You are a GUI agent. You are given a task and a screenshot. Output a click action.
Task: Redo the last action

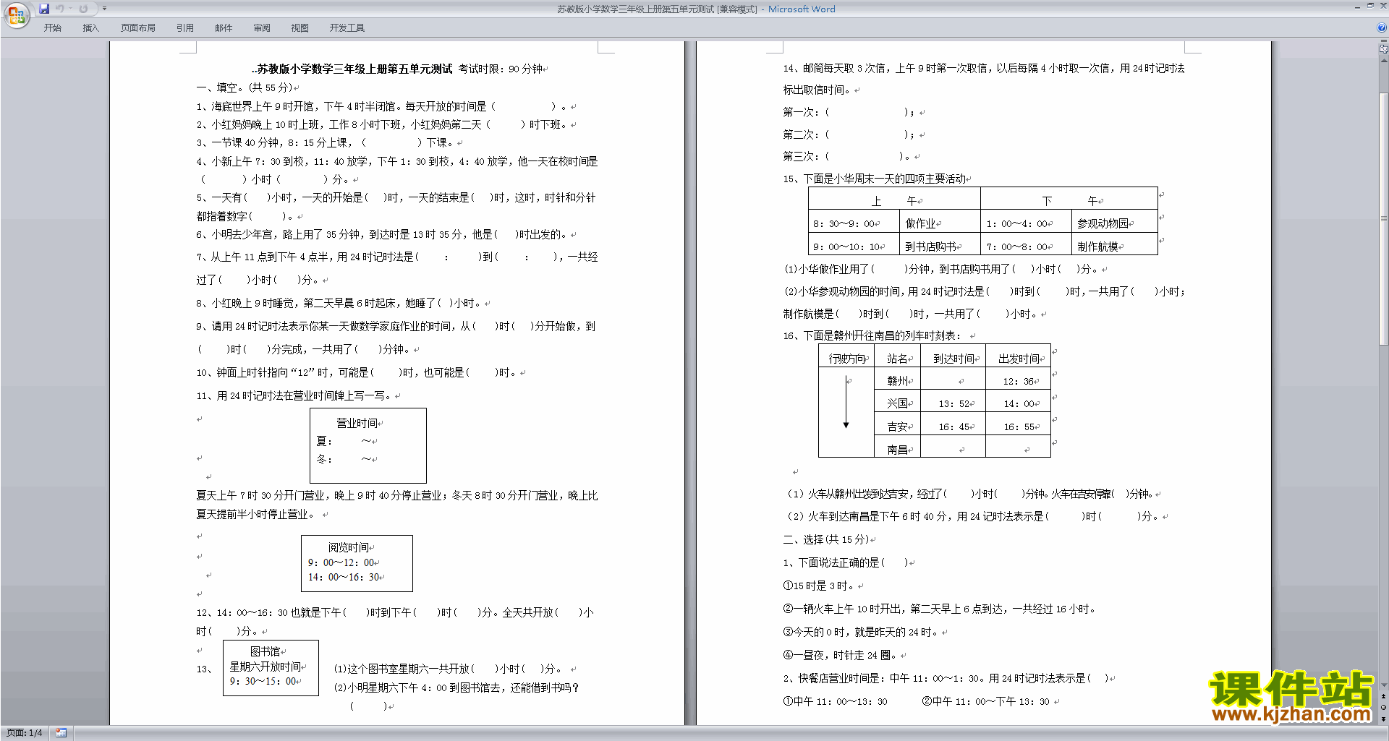tap(83, 9)
